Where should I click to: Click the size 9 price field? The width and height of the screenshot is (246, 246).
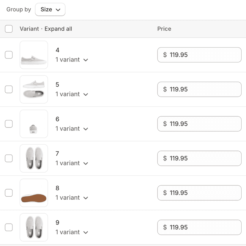[199, 227]
